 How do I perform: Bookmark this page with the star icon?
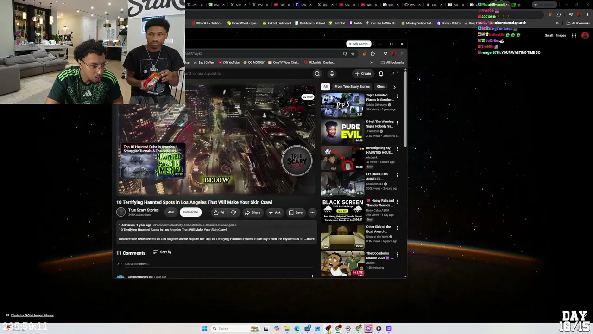[x=353, y=54]
